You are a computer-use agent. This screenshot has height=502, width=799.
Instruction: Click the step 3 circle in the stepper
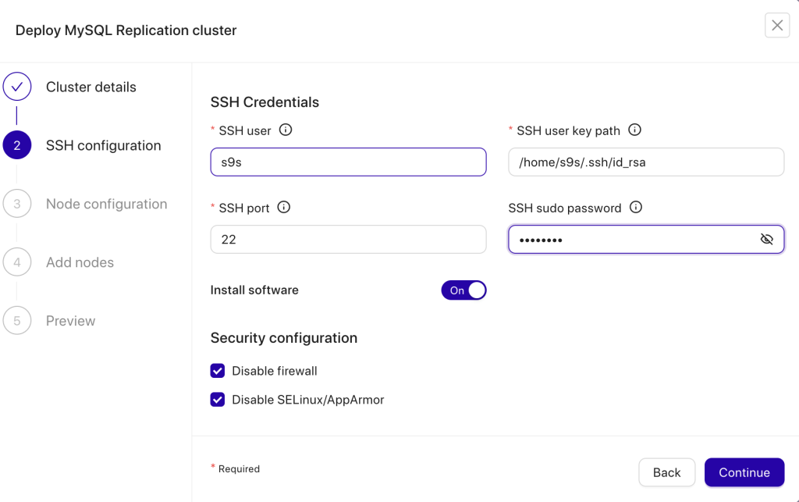[17, 204]
